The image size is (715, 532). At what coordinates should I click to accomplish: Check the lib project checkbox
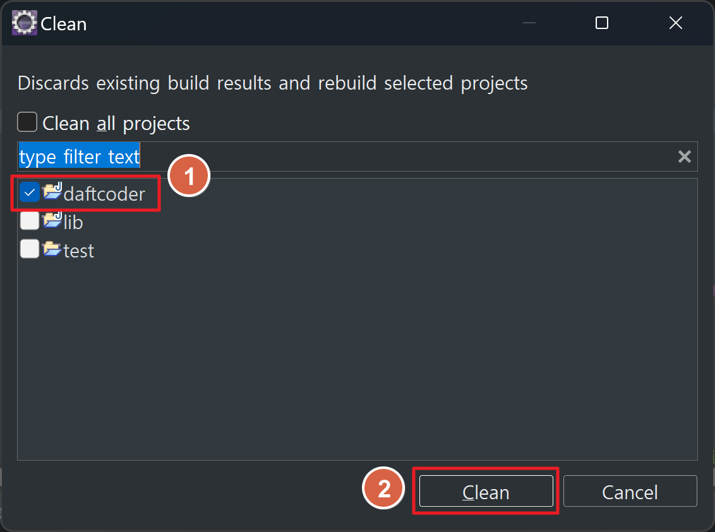pos(29,220)
